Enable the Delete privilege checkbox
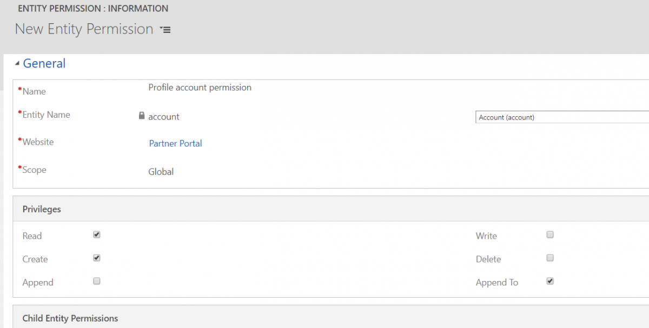Image resolution: width=649 pixels, height=328 pixels. [550, 258]
